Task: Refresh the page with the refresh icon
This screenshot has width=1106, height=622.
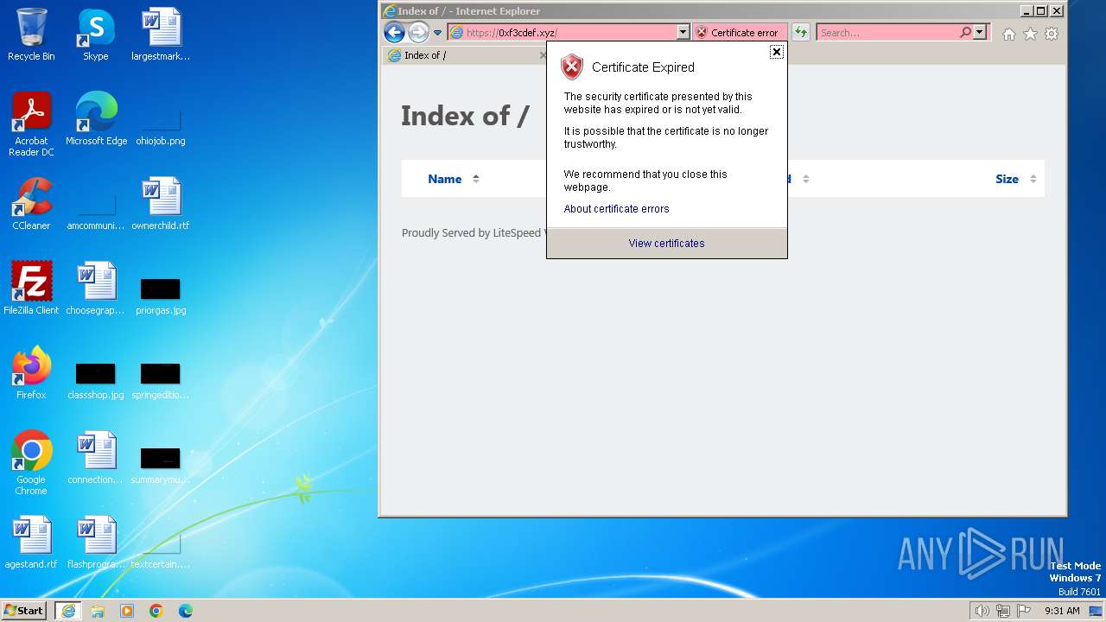Action: 801,33
